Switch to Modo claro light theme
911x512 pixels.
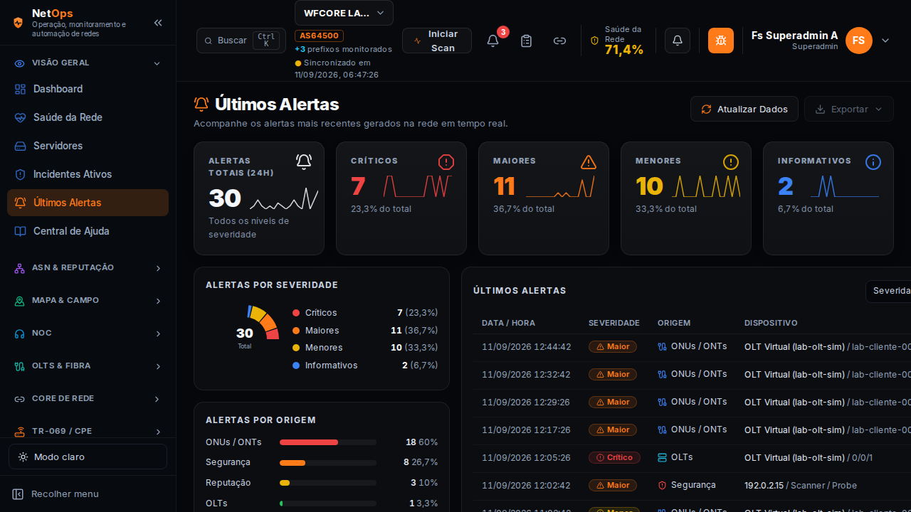pos(88,457)
